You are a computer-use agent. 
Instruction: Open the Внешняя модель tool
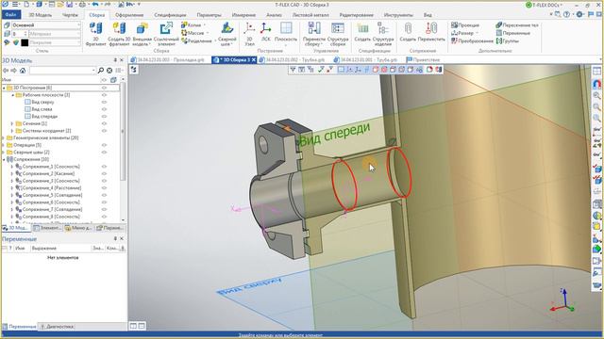tap(143, 34)
